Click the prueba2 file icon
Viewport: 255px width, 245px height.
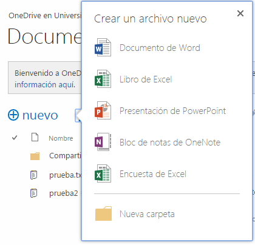pyautogui.click(x=33, y=193)
